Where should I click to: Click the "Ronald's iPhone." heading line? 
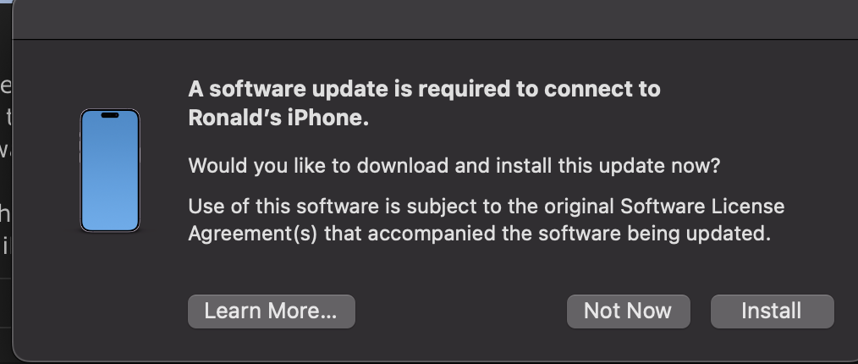[278, 119]
